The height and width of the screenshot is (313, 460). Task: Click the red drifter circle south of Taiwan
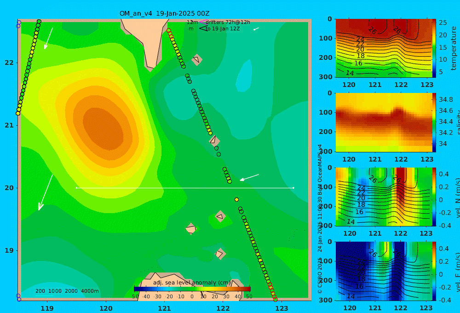169,30
